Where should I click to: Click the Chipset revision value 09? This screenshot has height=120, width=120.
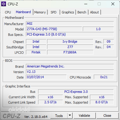point(109,41)
